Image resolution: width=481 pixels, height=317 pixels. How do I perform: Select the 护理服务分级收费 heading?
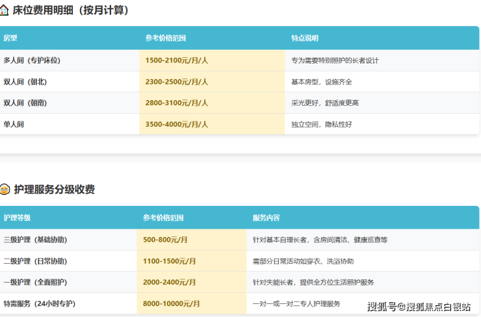54,190
